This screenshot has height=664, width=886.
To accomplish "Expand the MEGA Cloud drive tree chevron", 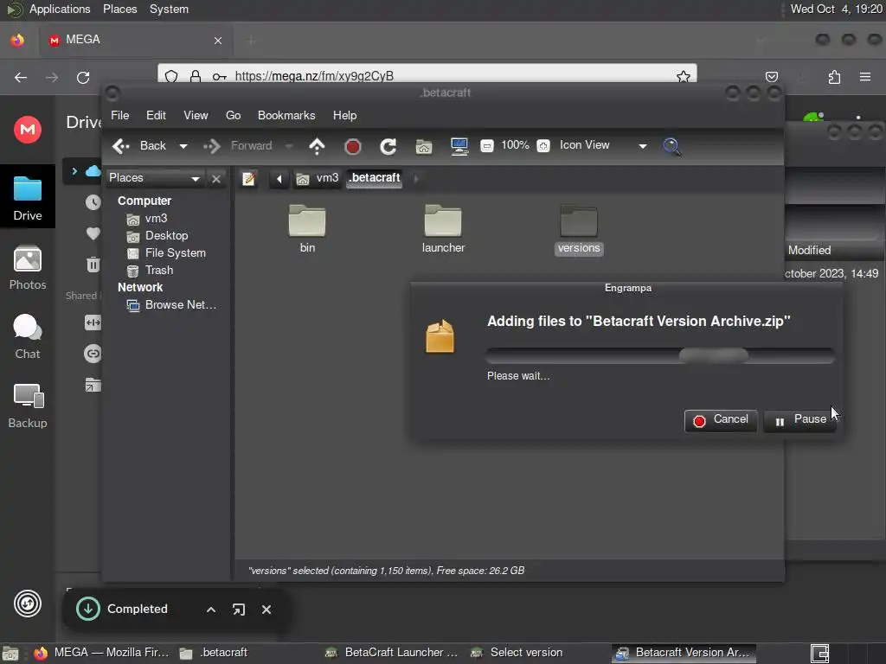I will point(74,171).
